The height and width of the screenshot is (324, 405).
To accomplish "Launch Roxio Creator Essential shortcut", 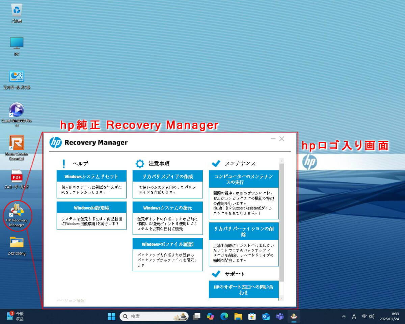I will pyautogui.click(x=17, y=148).
